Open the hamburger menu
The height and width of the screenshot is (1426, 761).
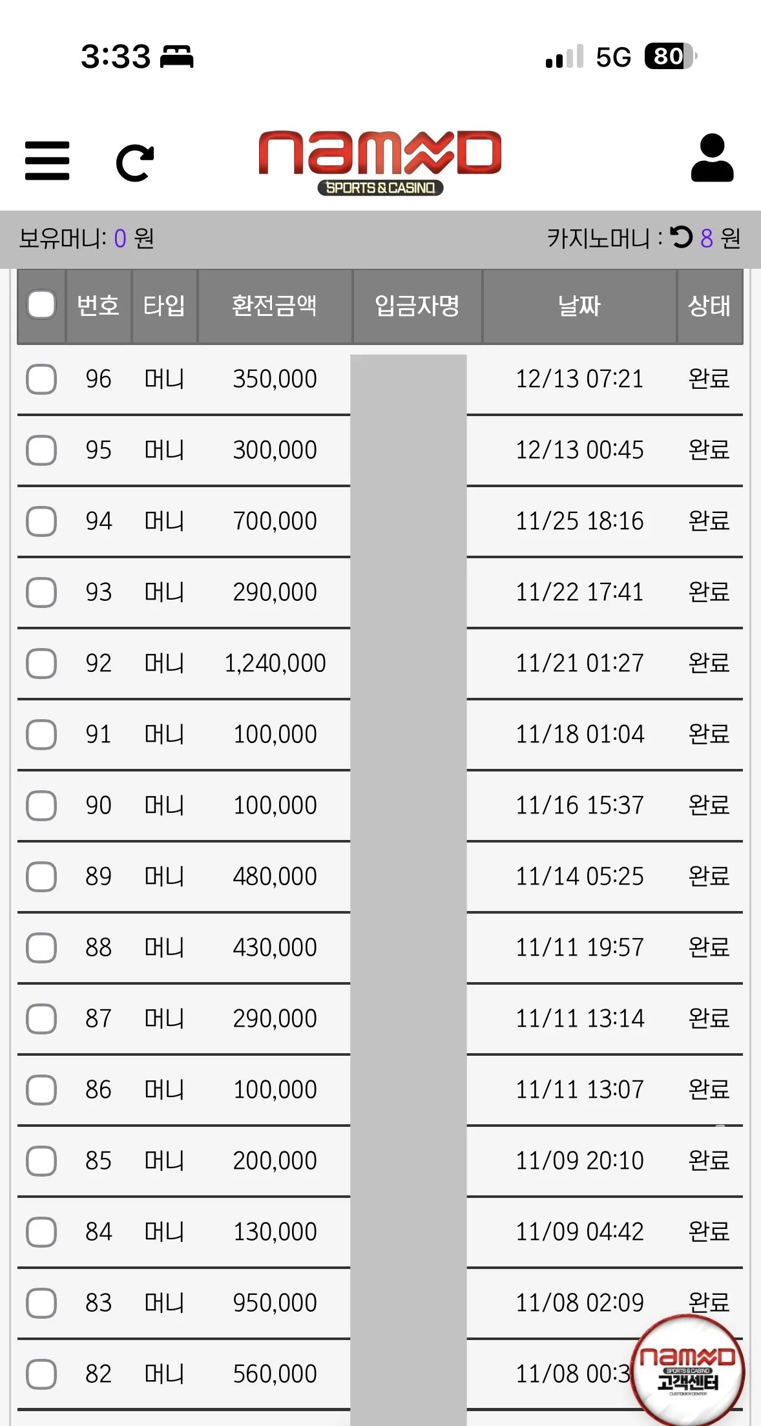(47, 161)
